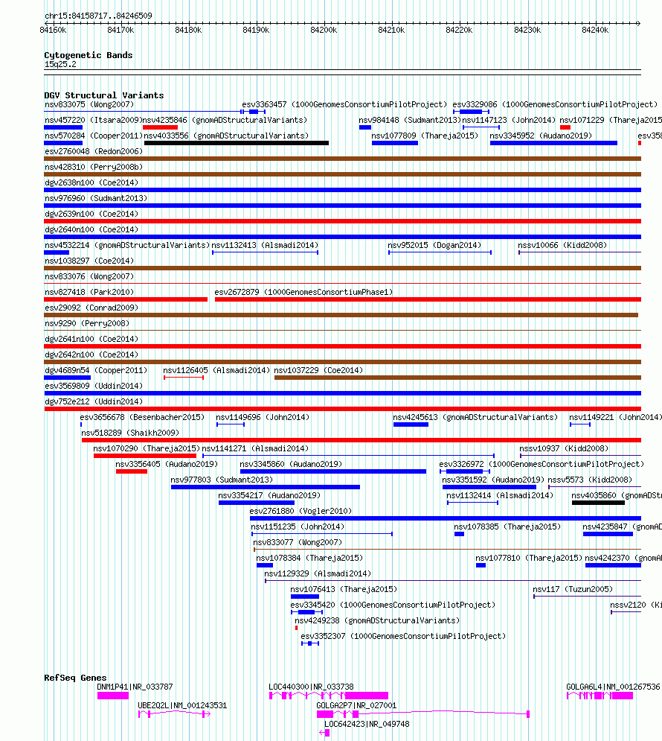Open nsv952015 (Dogan2014) variant
The image size is (662, 741).
pos(434,245)
